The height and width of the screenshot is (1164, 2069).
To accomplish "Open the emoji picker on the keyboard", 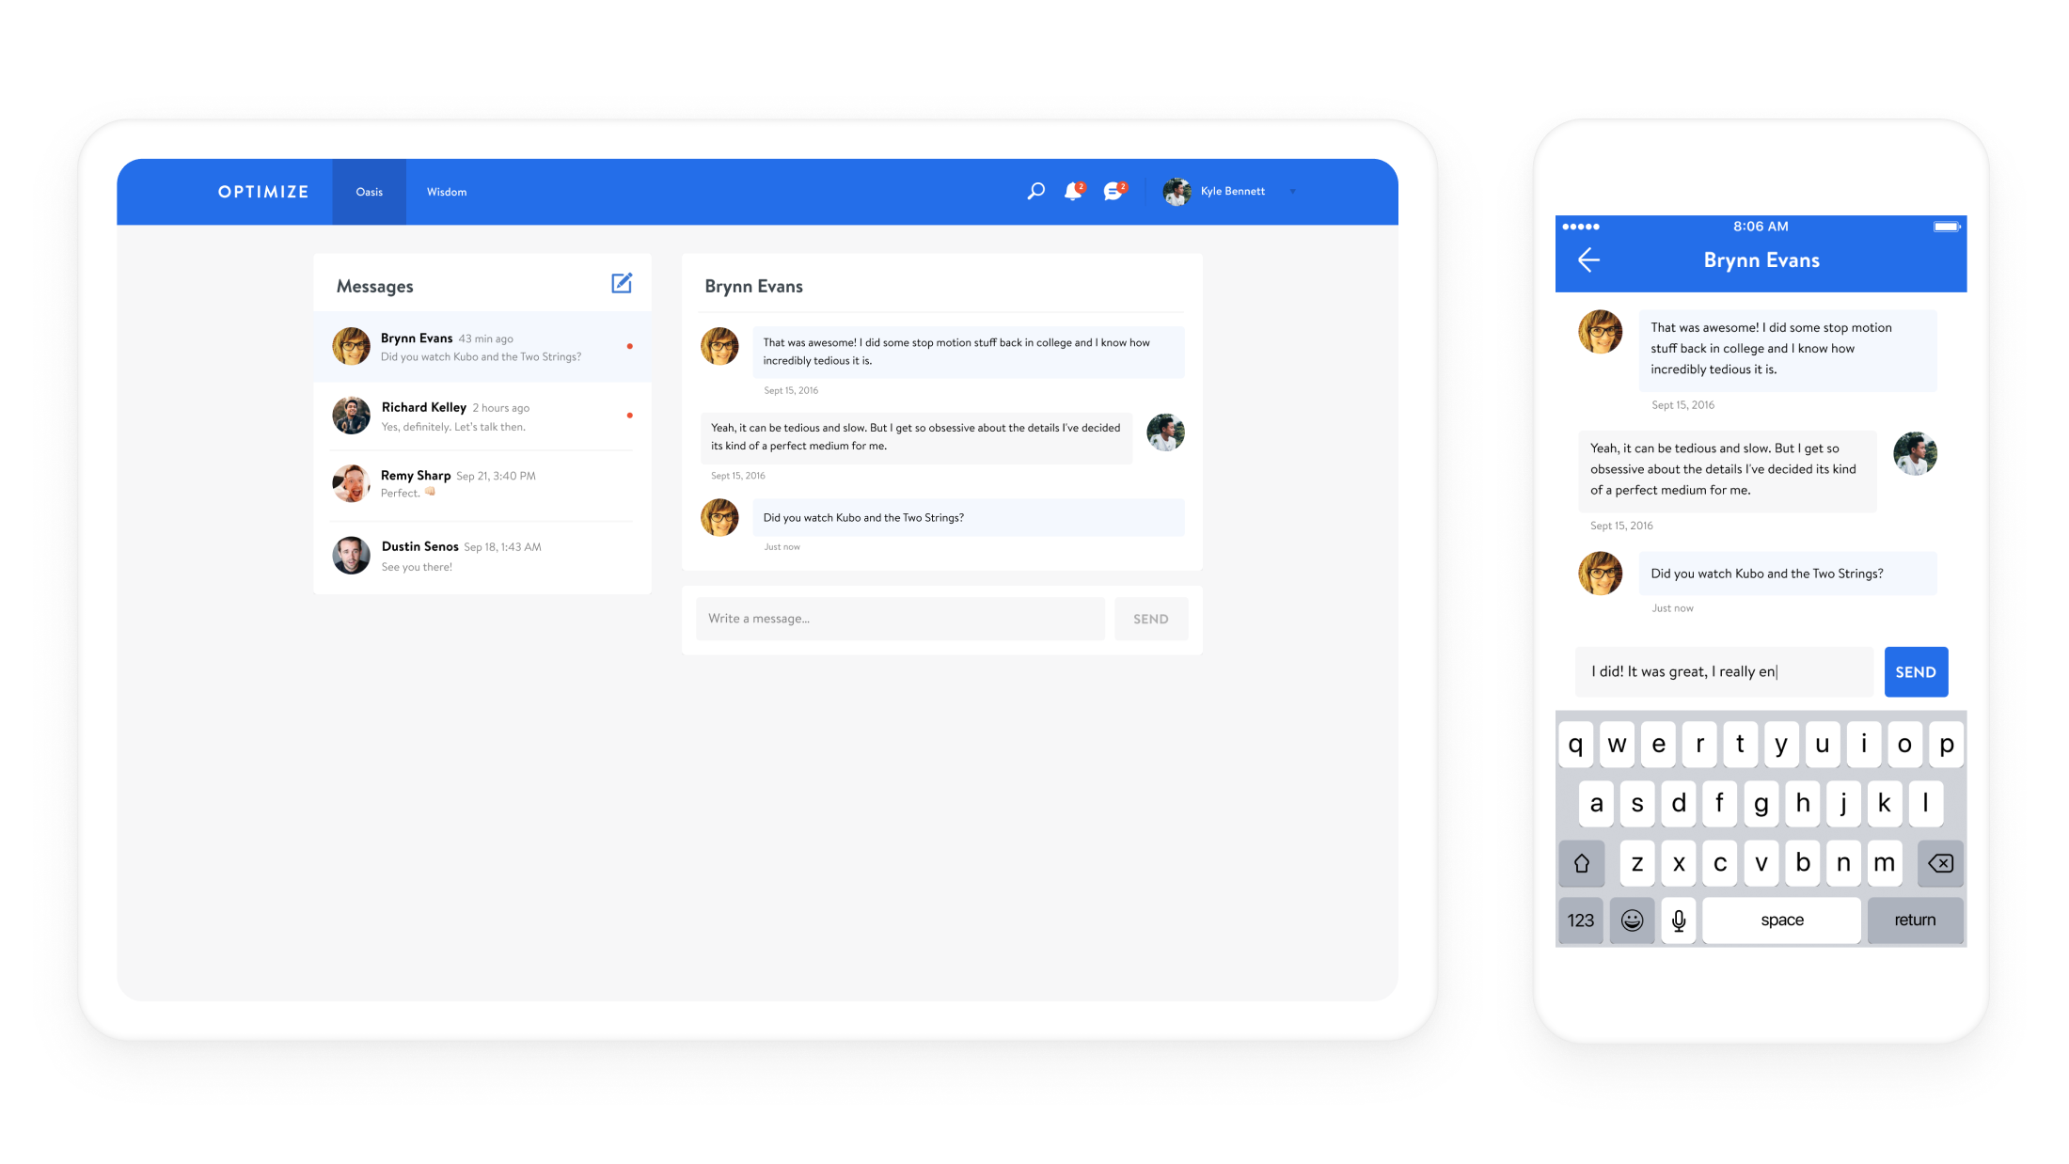I will [1632, 920].
